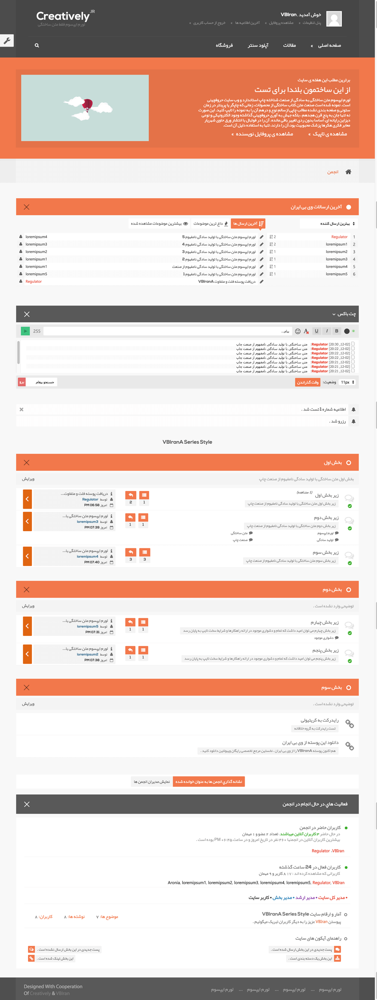Collapse the بخش اول category with X
Image resolution: width=377 pixels, height=1000 pixels.
click(26, 463)
